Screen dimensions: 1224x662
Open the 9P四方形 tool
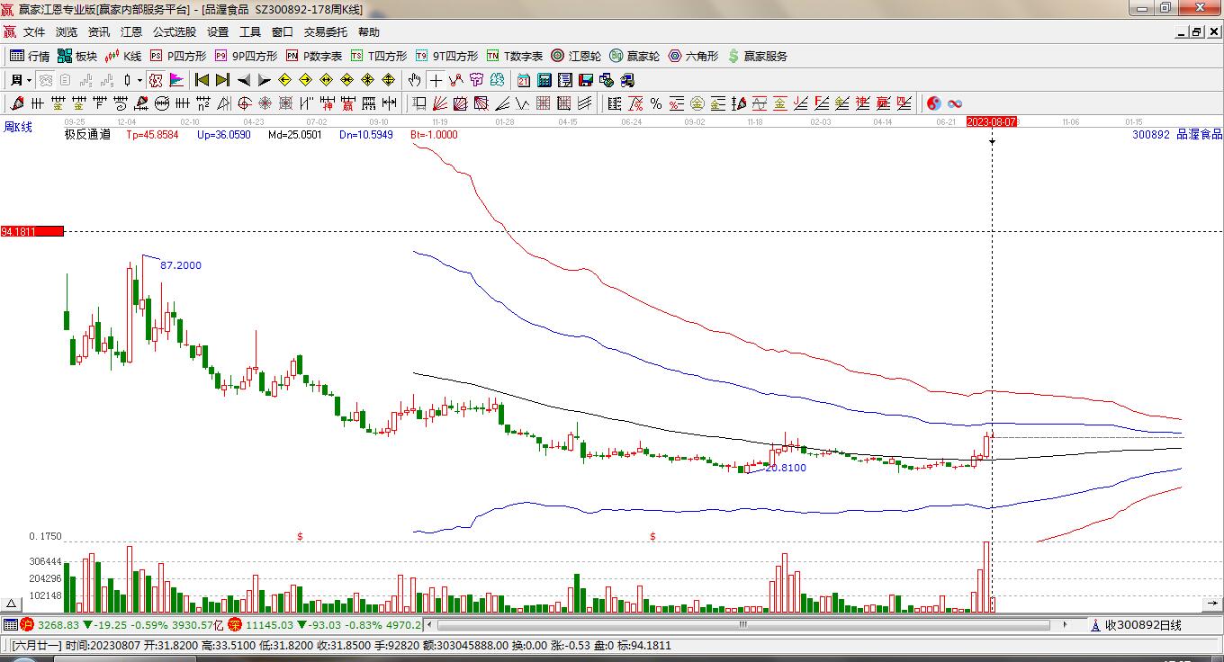(246, 56)
